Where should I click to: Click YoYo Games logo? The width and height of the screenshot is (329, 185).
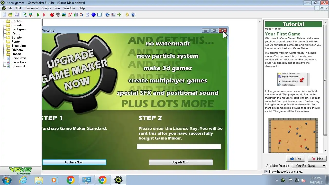pos(20,171)
